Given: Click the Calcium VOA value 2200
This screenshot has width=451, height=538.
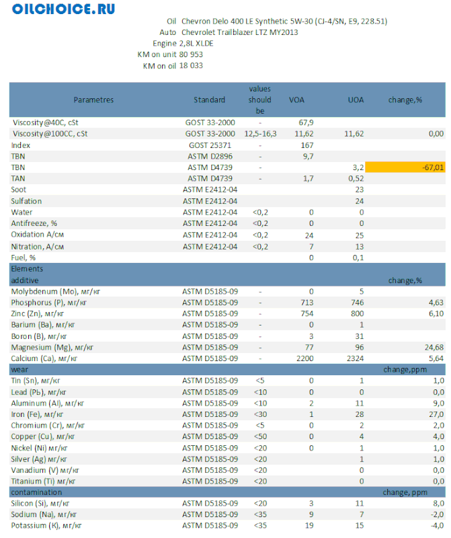Looking at the screenshot, I should click(x=305, y=358).
